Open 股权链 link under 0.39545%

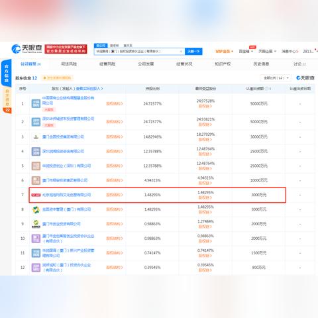(x=205, y=270)
